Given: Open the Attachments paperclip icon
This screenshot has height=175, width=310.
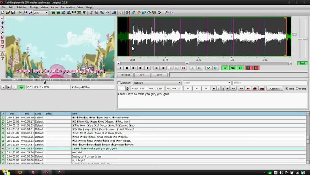Looking at the screenshot, I should point(102,12).
